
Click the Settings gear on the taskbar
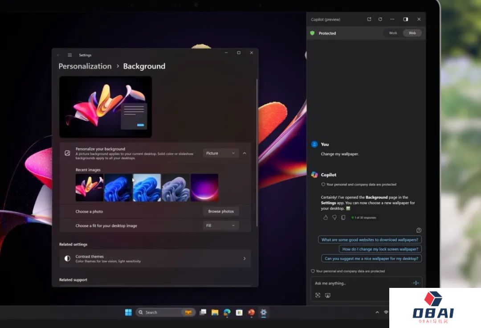point(264,312)
